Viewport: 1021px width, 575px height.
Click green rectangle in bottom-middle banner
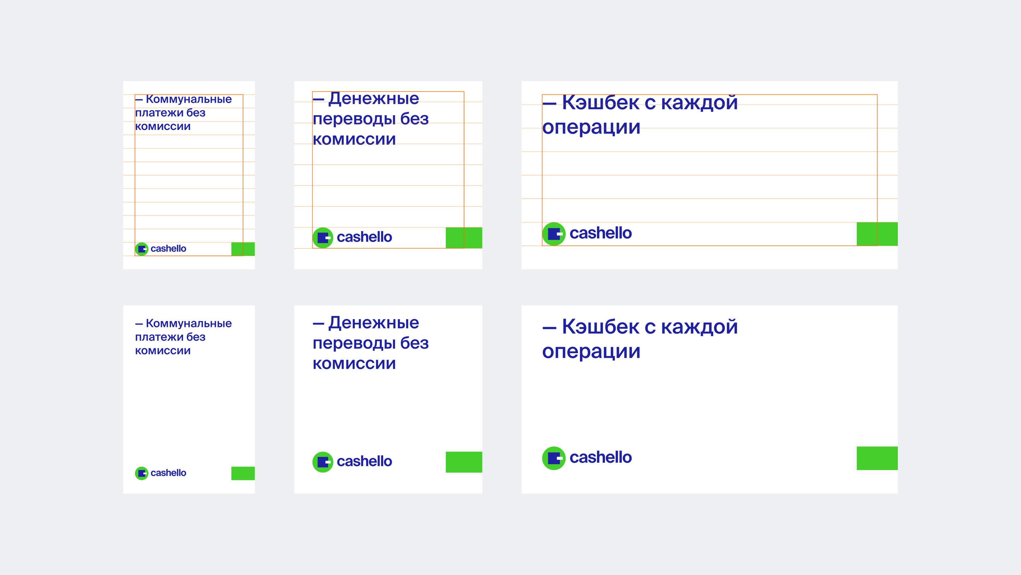click(x=464, y=462)
